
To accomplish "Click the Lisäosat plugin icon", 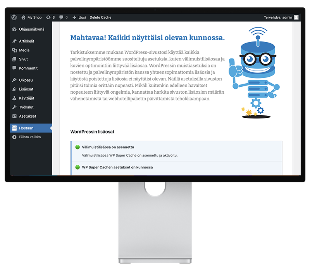I will coord(14,89).
